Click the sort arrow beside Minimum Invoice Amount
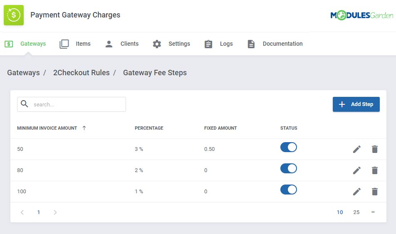Viewport: 396px width, 234px height. point(84,128)
